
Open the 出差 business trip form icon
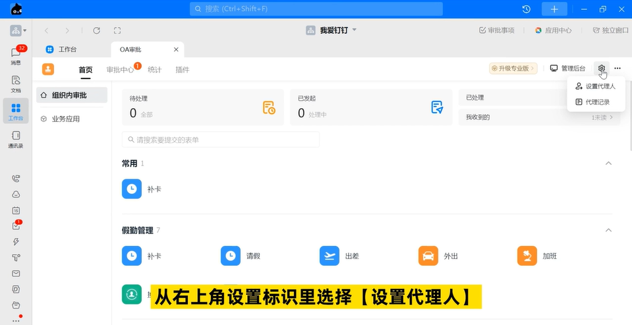(x=330, y=256)
